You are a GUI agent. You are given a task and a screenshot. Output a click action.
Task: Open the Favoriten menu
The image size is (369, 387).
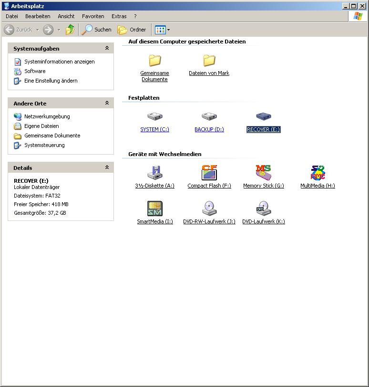tap(93, 16)
